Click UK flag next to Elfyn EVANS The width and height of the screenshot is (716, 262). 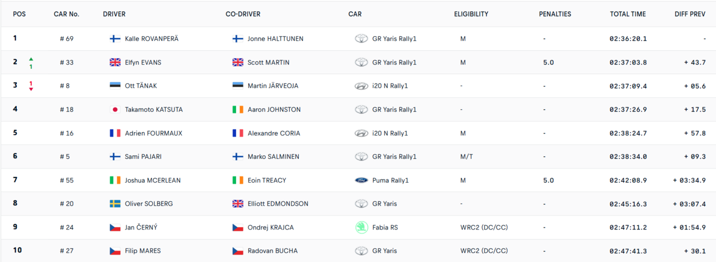coord(115,63)
